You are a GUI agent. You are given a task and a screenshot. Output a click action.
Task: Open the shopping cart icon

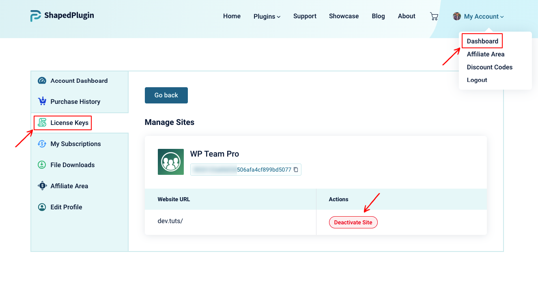(434, 16)
